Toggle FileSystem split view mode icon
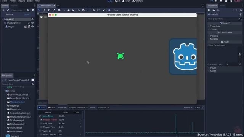 [x=33, y=80]
